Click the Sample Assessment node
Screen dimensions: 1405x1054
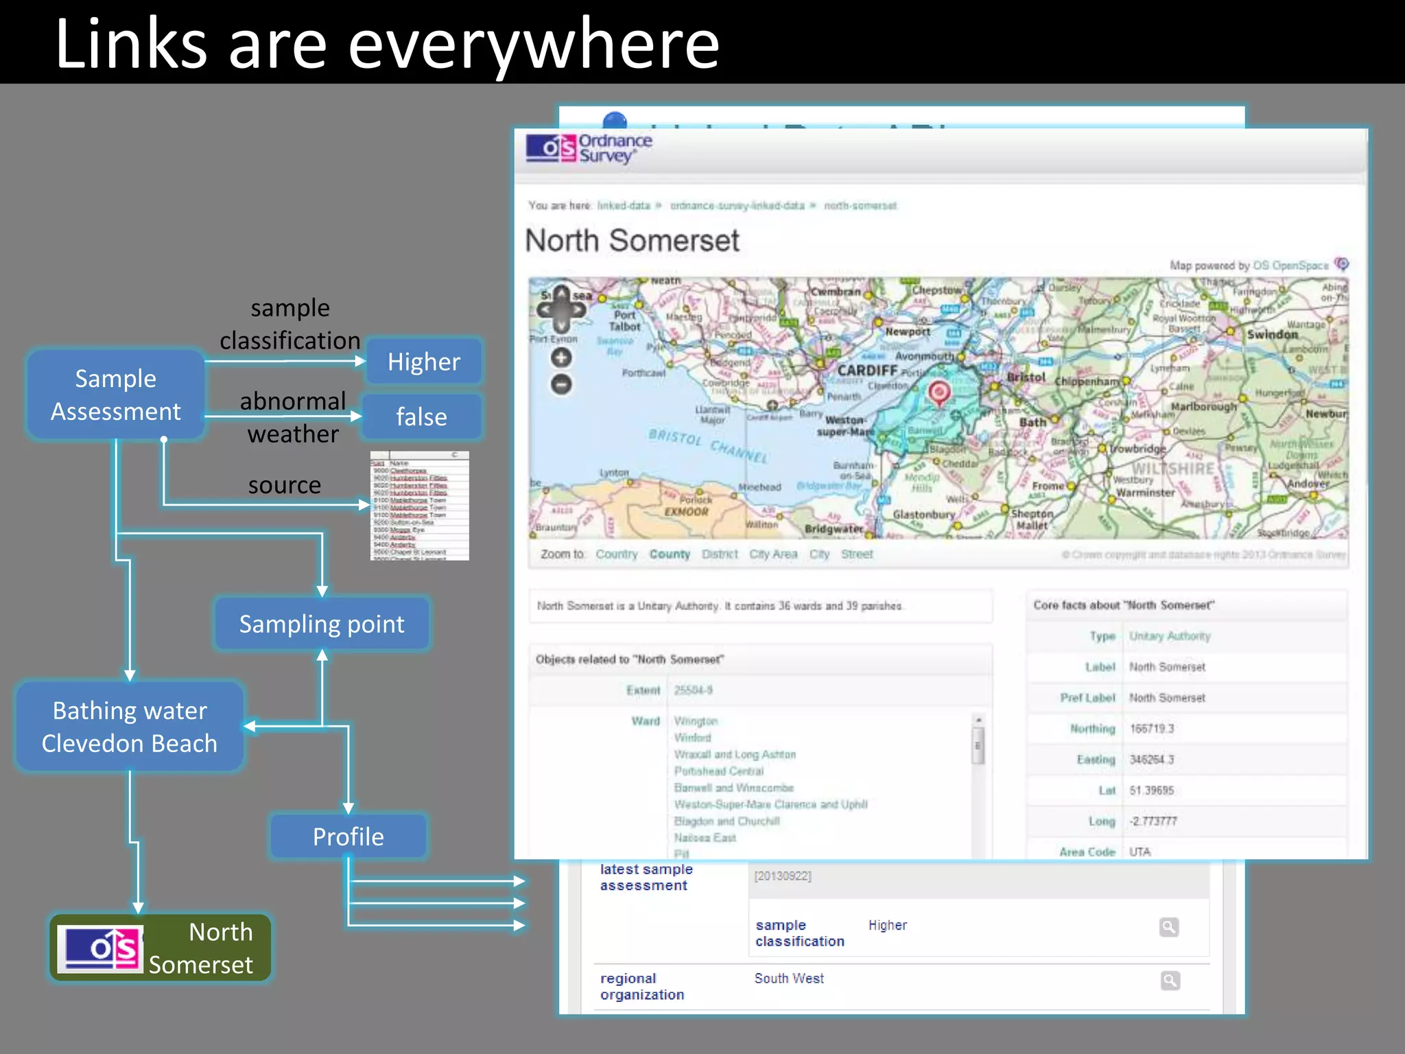point(116,395)
